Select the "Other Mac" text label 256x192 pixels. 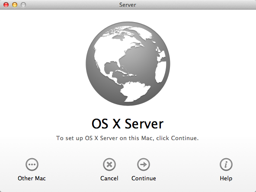pos(32,178)
